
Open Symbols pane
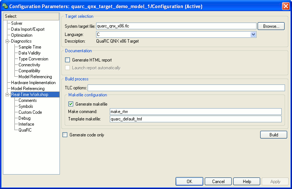click(x=26, y=106)
